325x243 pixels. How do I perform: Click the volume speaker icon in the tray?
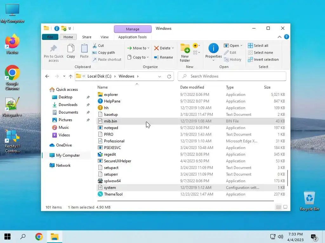(x=281, y=237)
